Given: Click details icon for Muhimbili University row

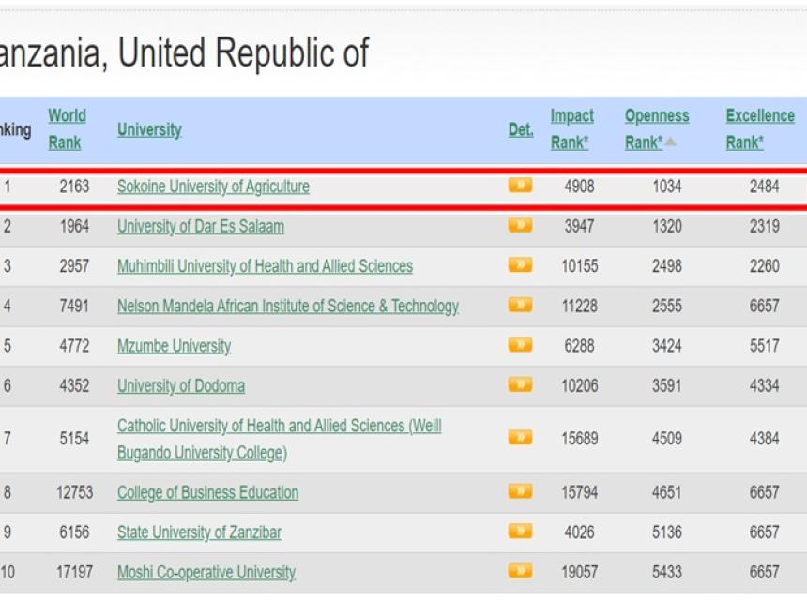Looking at the screenshot, I should (x=520, y=265).
